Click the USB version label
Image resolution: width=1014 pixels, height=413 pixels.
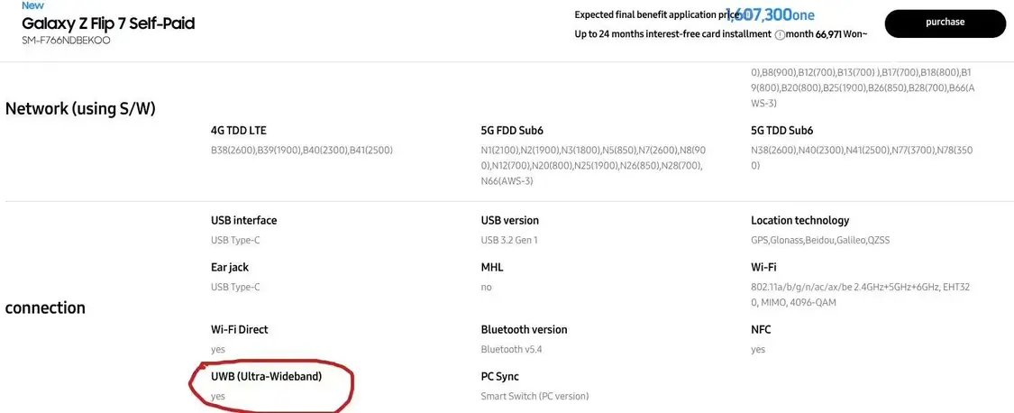pyautogui.click(x=510, y=220)
